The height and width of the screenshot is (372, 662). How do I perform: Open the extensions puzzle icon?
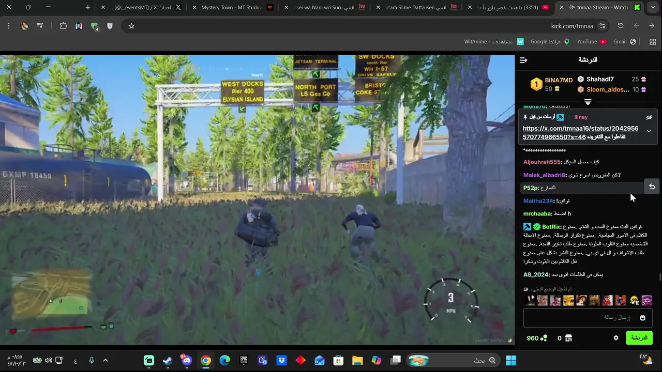coord(63,26)
